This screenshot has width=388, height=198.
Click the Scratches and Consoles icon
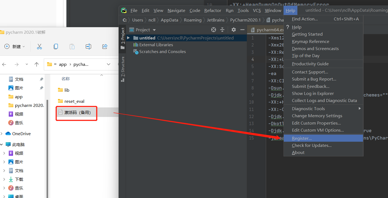136,52
